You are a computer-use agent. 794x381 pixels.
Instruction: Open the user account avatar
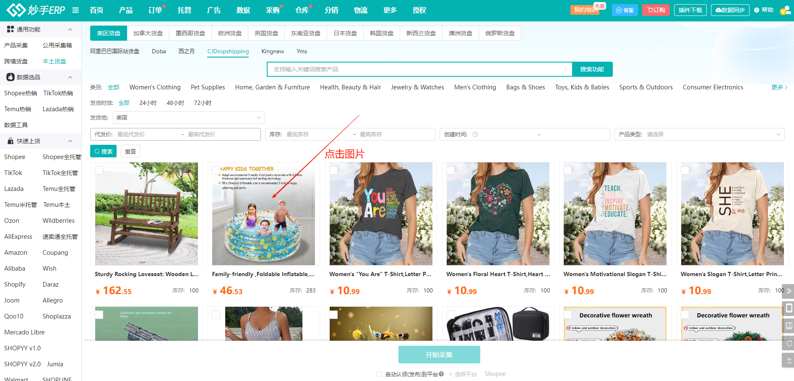click(x=785, y=10)
